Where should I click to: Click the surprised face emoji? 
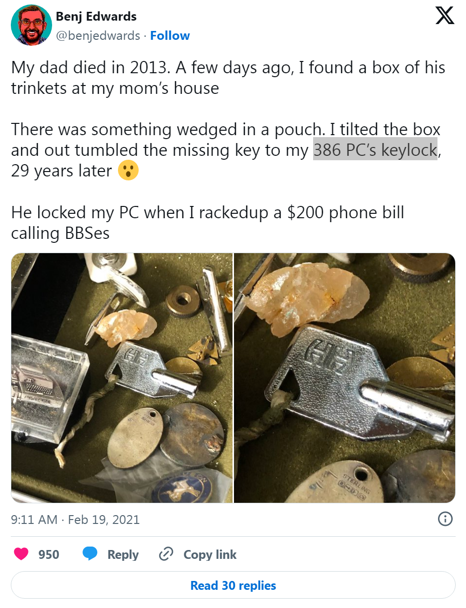pos(128,171)
